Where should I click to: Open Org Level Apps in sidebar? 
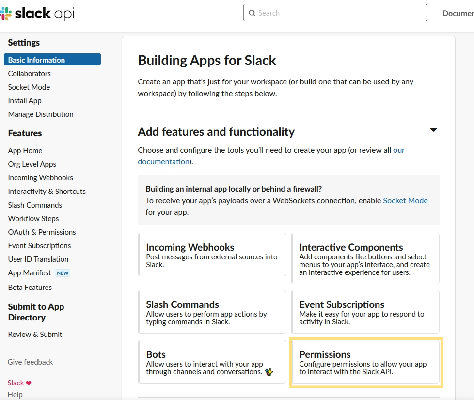pos(32,164)
